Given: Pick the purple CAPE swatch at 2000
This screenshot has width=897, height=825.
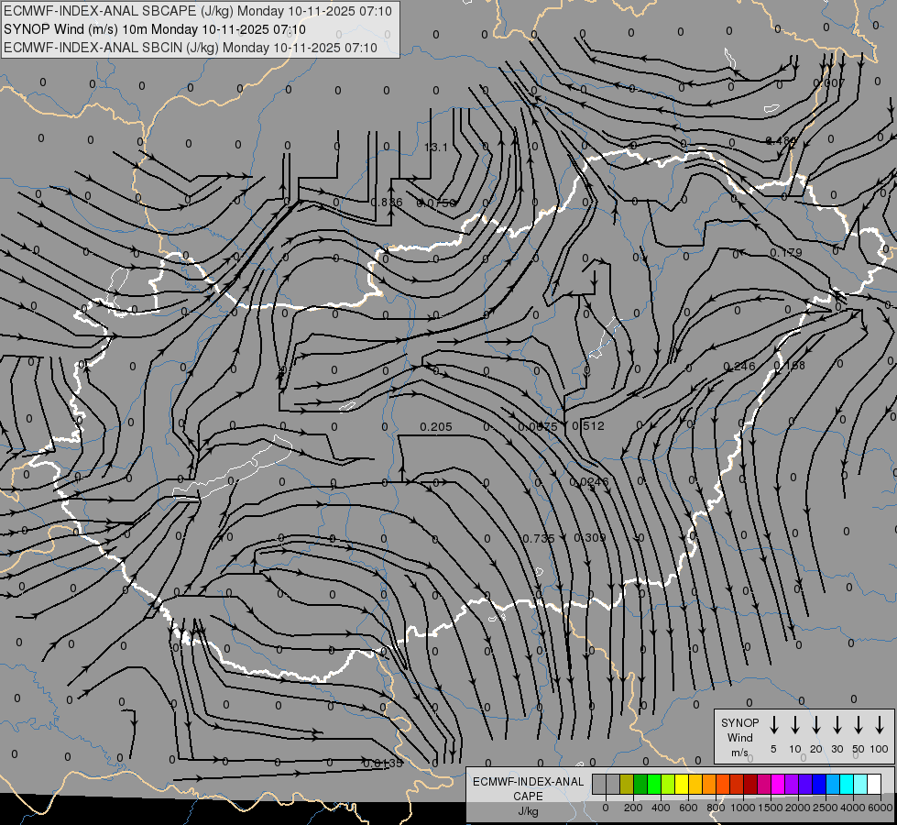Looking at the screenshot, I should click(792, 784).
